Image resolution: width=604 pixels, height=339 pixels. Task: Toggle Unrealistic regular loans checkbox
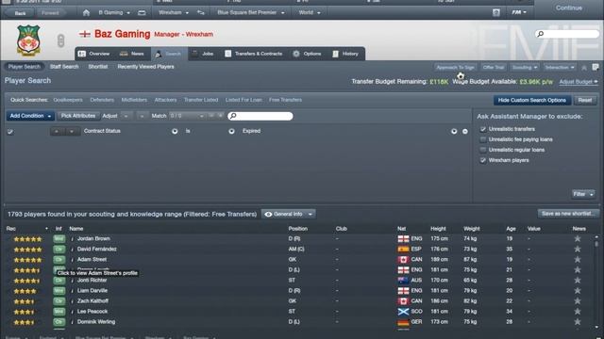(x=482, y=150)
